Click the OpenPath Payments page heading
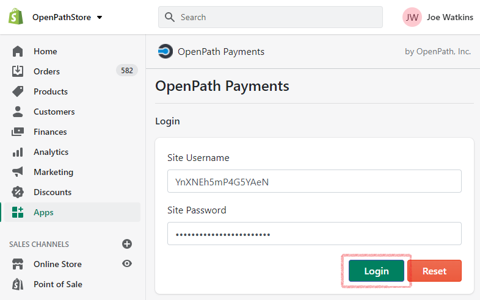Viewport: 480px width, 300px height. (x=222, y=86)
